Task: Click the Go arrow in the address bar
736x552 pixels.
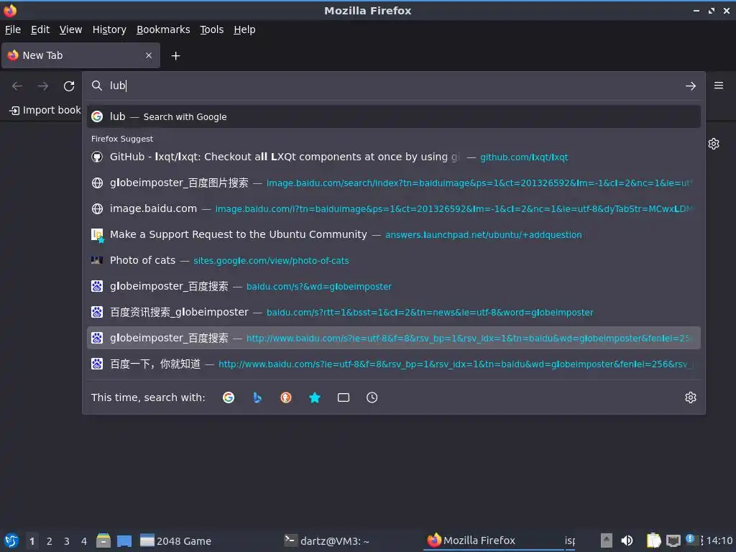Action: coord(691,86)
